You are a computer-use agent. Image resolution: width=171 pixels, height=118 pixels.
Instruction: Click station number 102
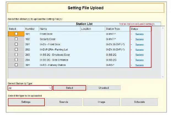point(28,39)
